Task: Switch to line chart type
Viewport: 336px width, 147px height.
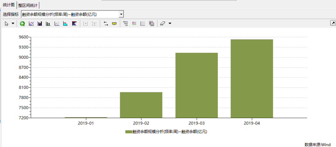Action: pos(31,24)
